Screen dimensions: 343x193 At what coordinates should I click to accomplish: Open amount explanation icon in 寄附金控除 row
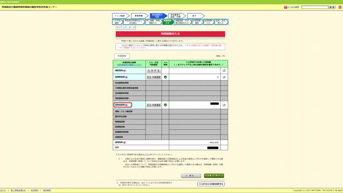pyautogui.click(x=224, y=105)
